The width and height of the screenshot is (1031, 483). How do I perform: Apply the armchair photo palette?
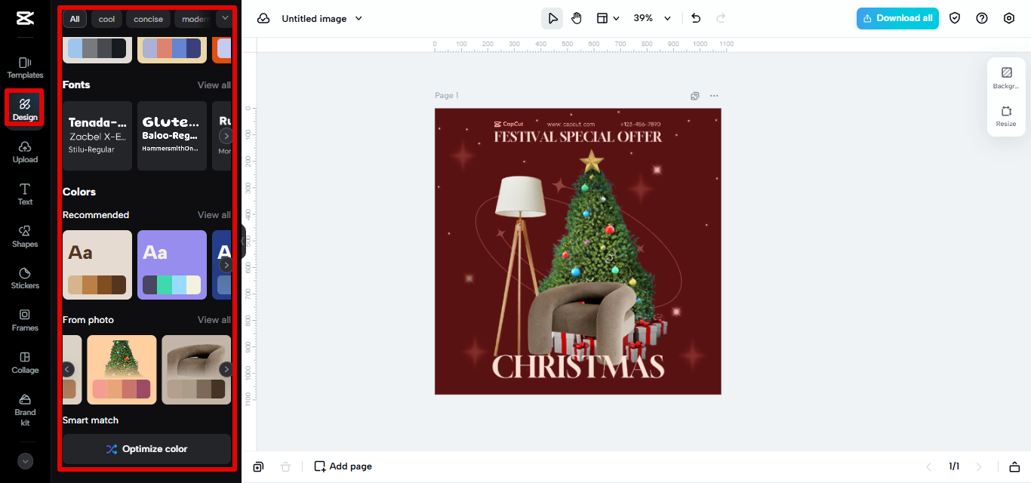point(196,370)
